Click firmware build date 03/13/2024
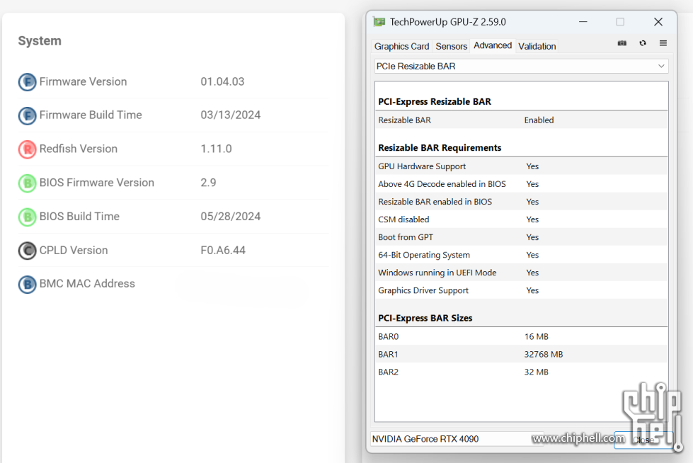 point(230,115)
